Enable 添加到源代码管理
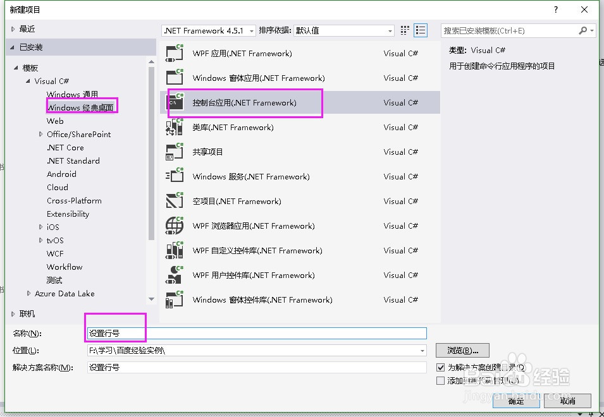This screenshot has height=417, width=604. pyautogui.click(x=439, y=380)
